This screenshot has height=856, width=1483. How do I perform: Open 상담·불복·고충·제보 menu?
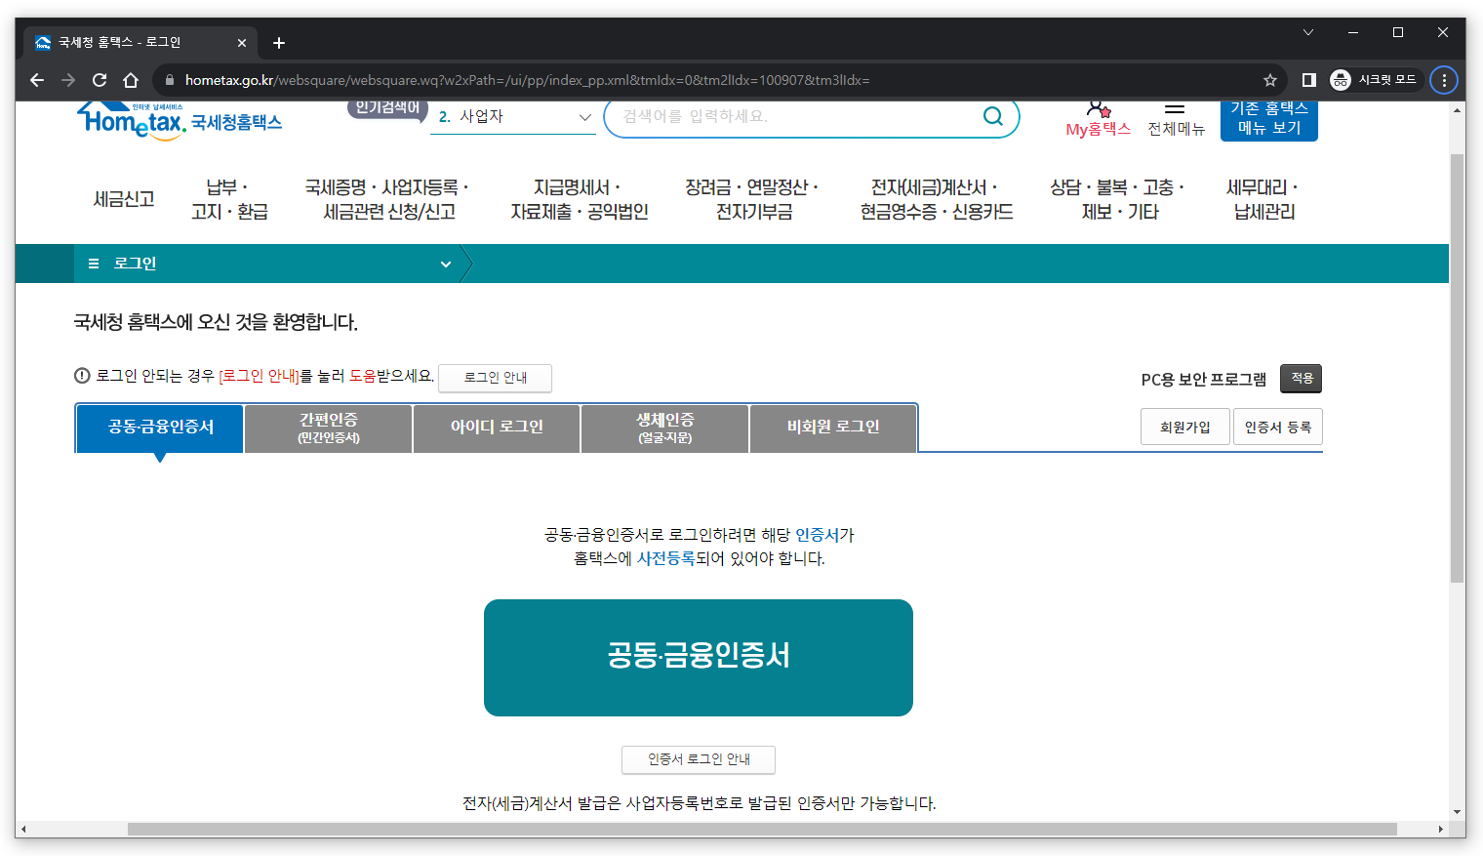[1119, 199]
